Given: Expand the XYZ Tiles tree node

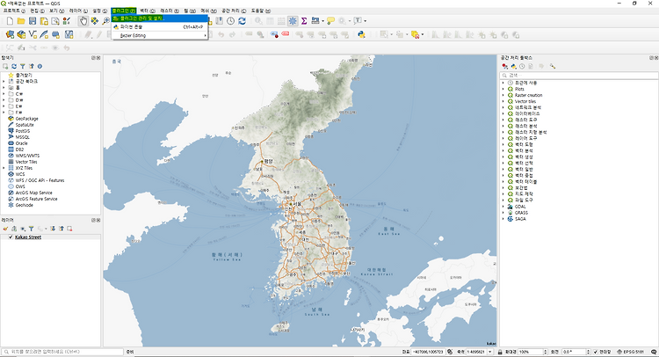Looking at the screenshot, I should tap(4, 168).
